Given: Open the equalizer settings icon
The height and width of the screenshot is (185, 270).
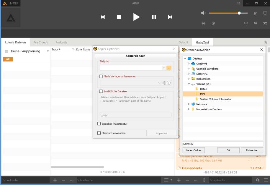Looking at the screenshot, I should click(256, 13).
